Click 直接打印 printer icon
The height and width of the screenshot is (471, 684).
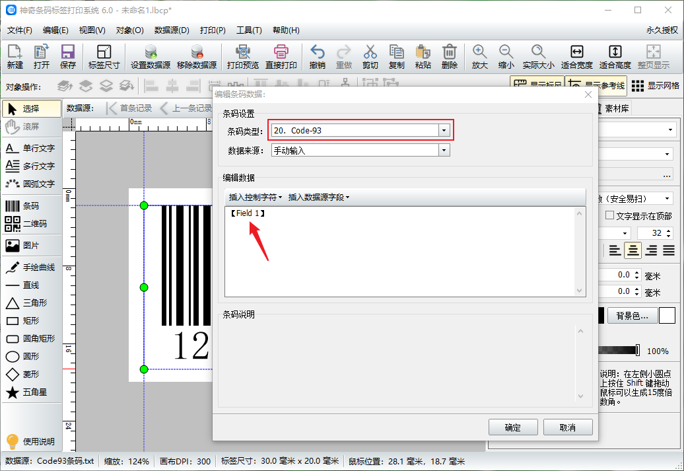pyautogui.click(x=281, y=56)
